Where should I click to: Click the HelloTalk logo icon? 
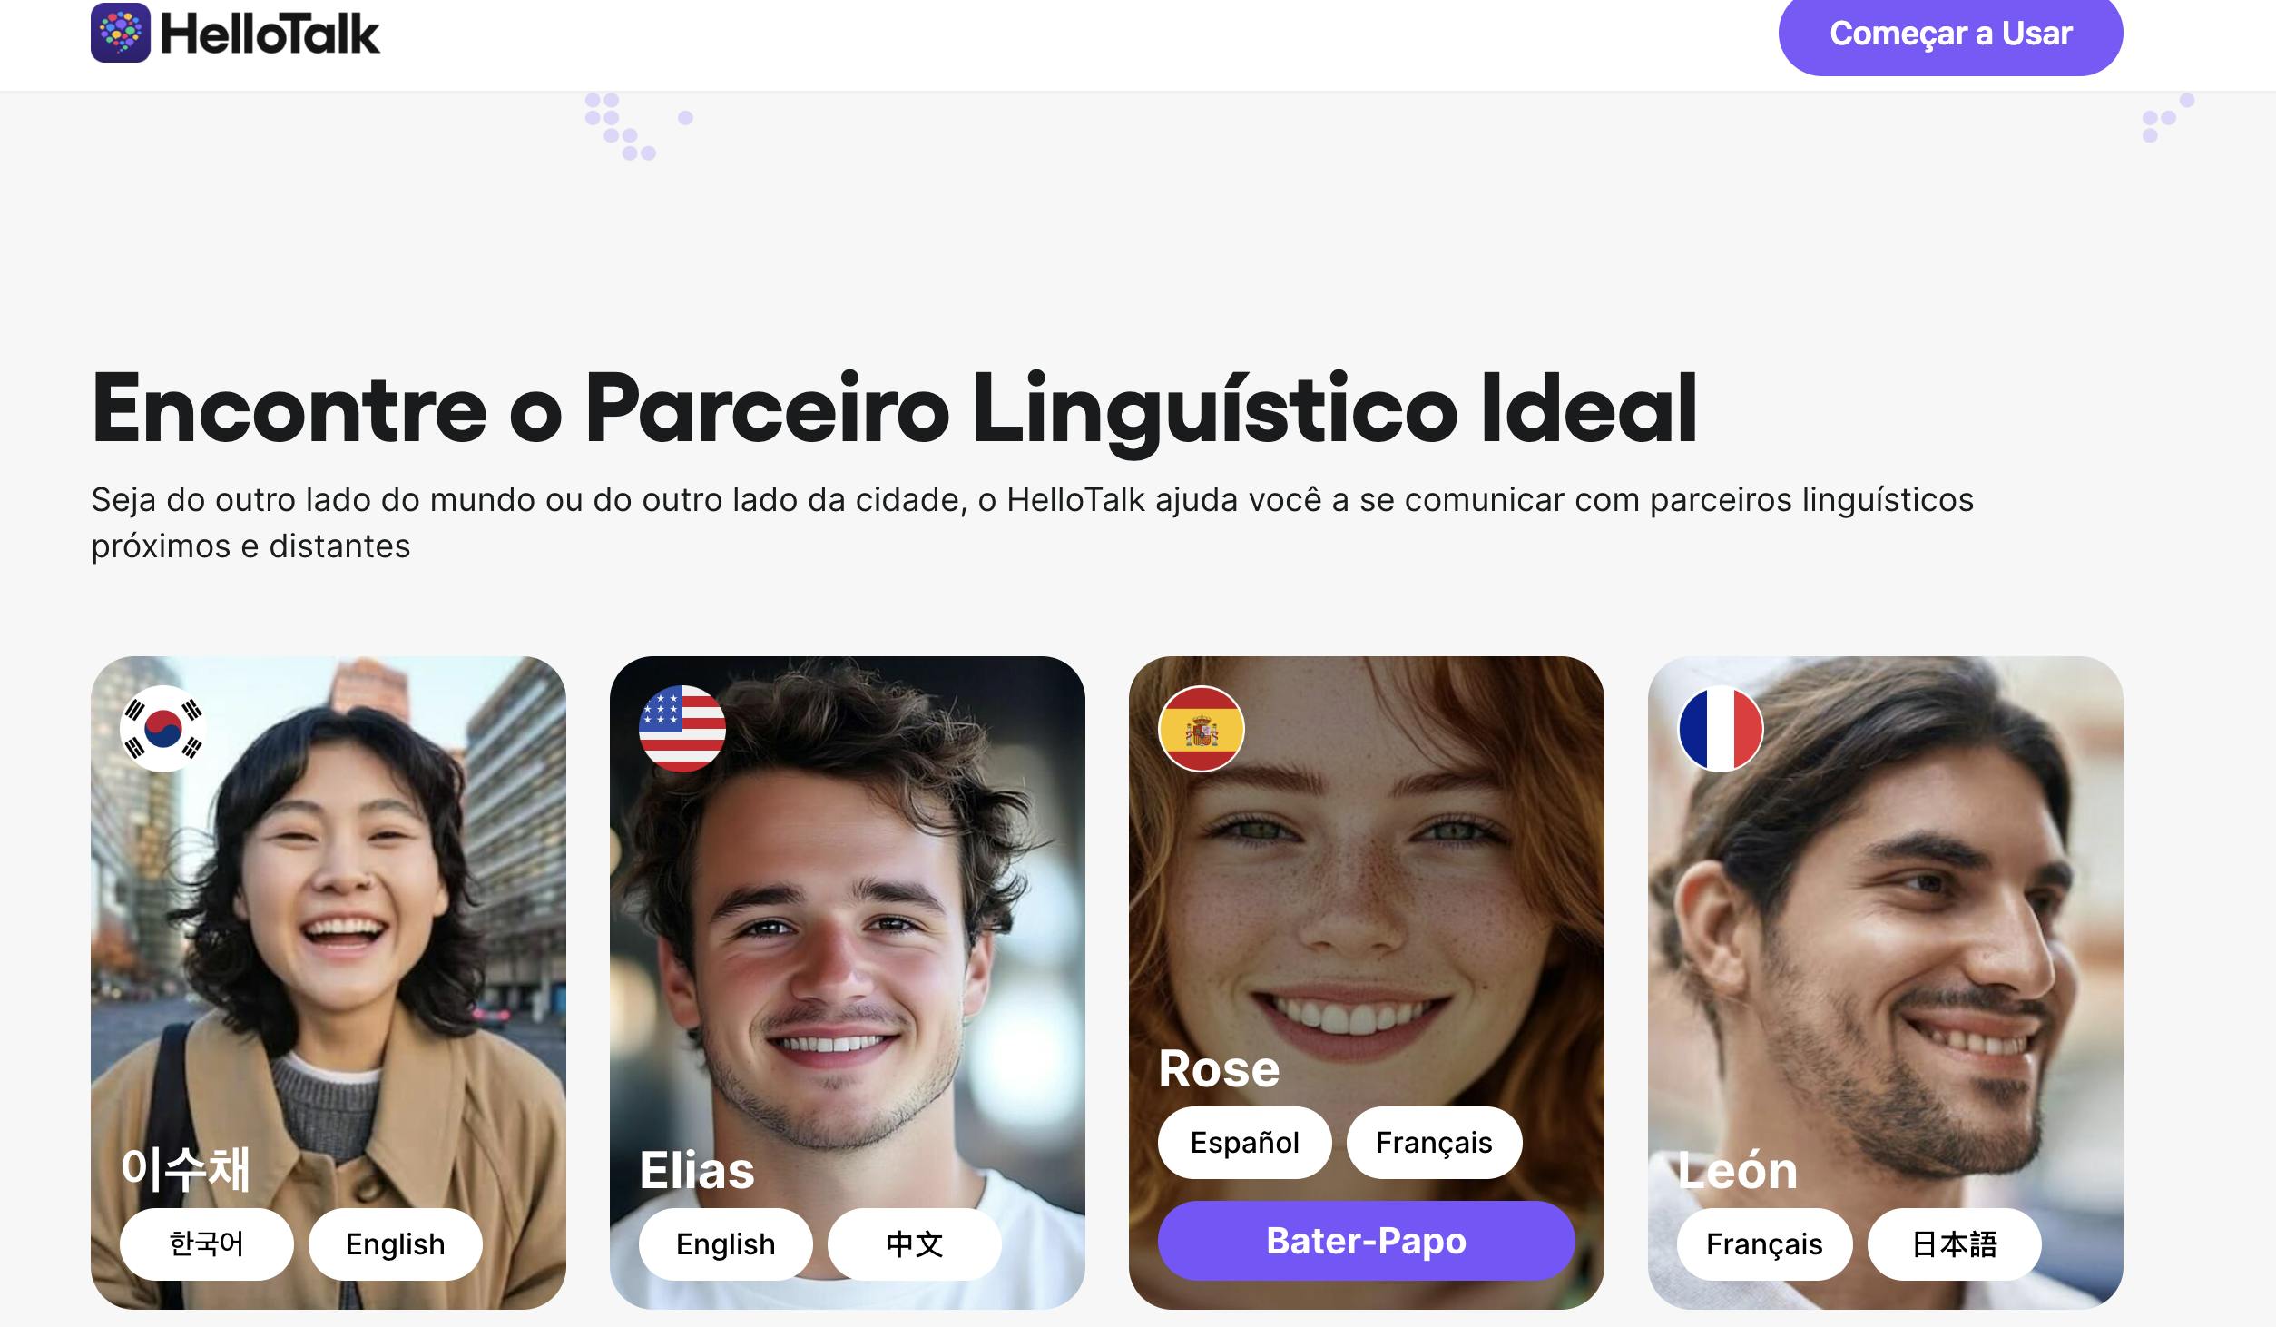(x=121, y=33)
